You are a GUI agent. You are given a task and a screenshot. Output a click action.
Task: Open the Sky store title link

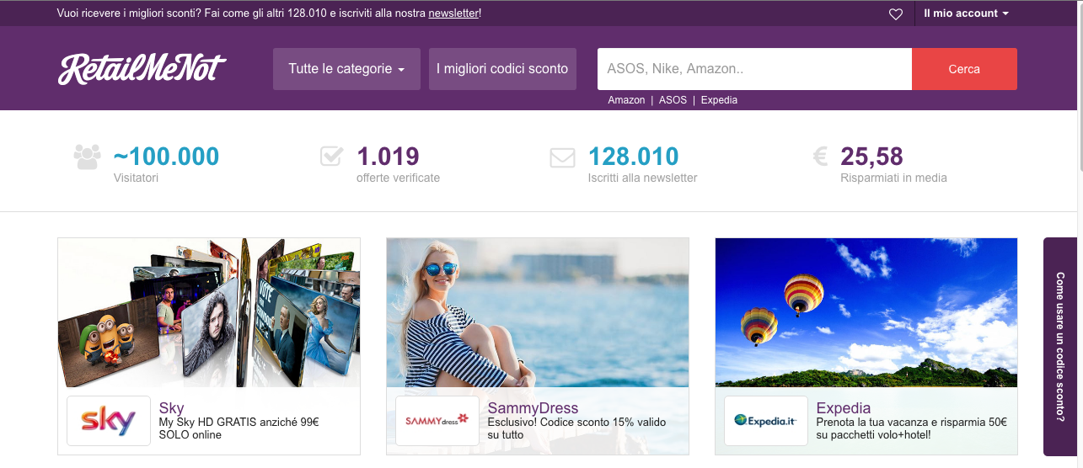171,408
